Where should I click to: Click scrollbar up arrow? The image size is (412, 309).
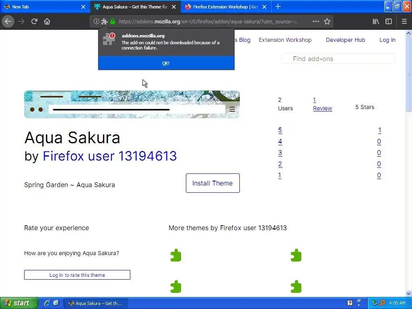(409, 33)
